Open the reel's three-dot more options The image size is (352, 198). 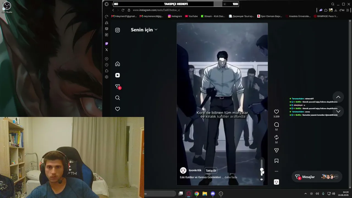tap(276, 171)
